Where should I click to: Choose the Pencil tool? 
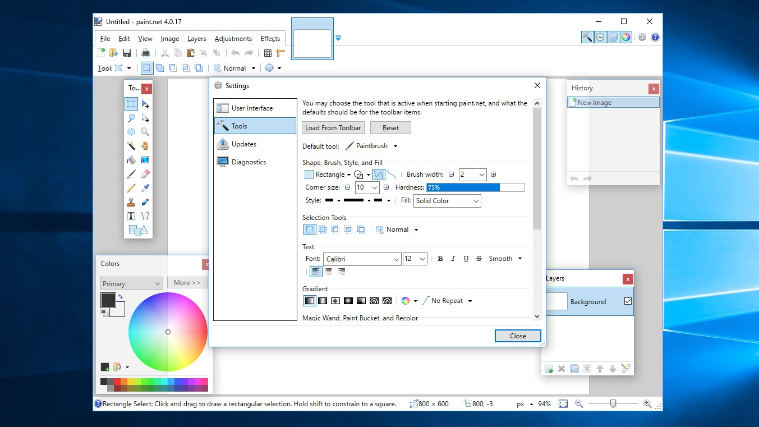[x=131, y=188]
